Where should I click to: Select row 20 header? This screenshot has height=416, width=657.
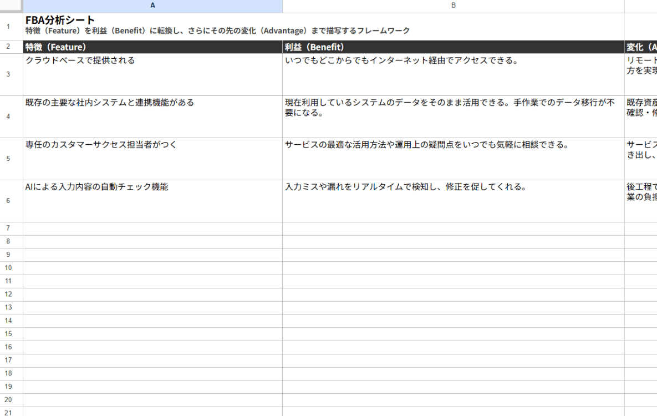pyautogui.click(x=8, y=400)
